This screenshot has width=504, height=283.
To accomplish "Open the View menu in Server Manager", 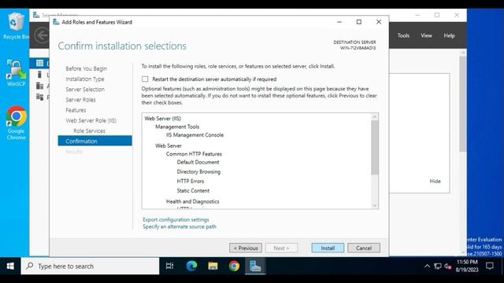I will (426, 35).
